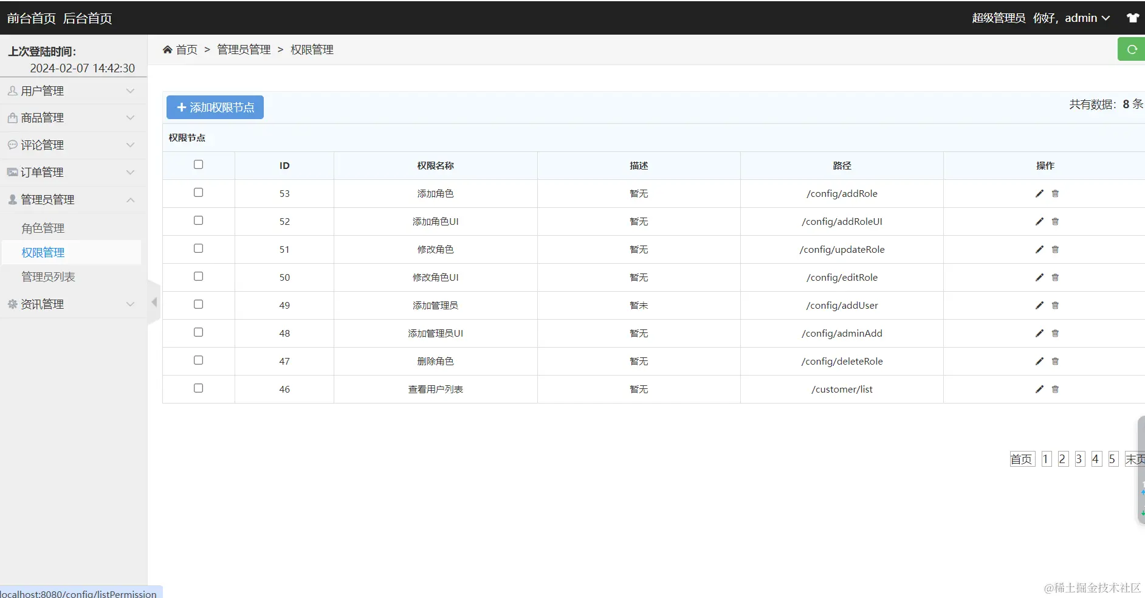This screenshot has height=598, width=1145.
Task: Open the skin shirt icon in header
Action: pos(1133,18)
